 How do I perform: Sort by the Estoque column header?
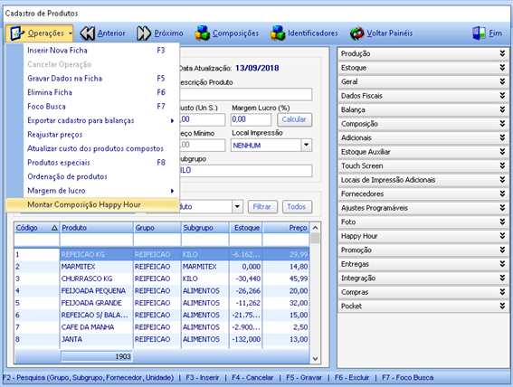(x=246, y=228)
